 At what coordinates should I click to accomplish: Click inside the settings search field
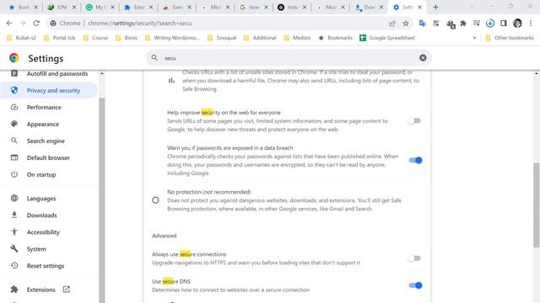(289, 58)
